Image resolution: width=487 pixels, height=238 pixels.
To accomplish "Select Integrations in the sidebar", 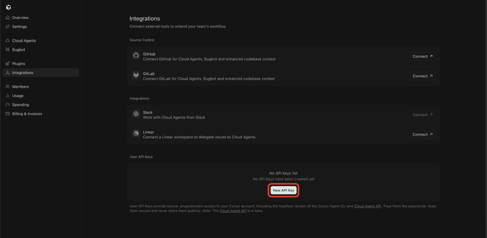I will point(41,73).
